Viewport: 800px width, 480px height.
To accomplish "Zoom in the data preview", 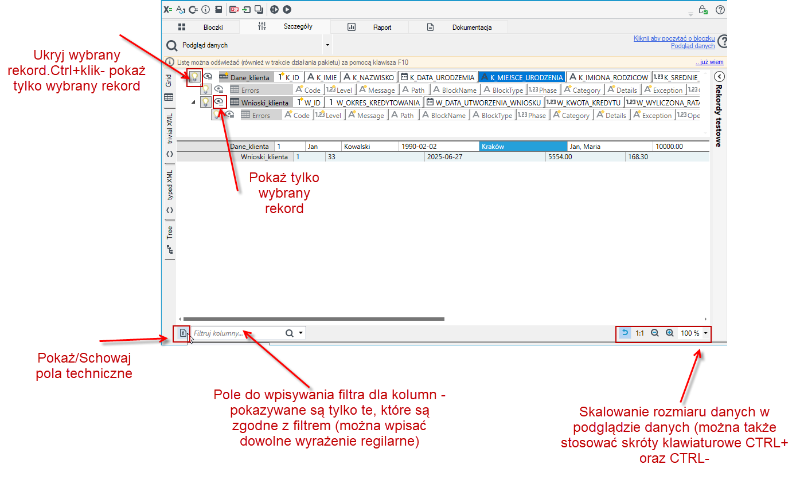I will tap(669, 333).
